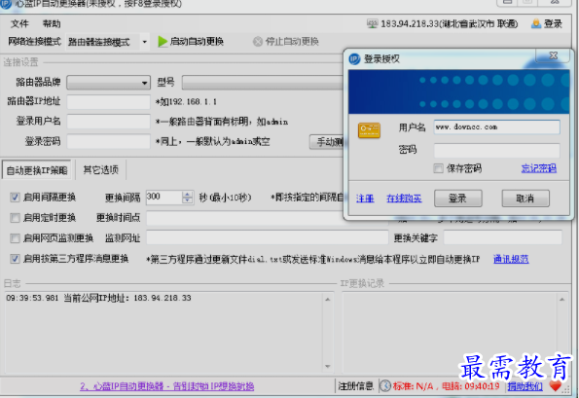Screen dimensions: 579x398
Task: Click the log entry 当前公网IP地址: 183.94.218.33
Action: coord(98,299)
